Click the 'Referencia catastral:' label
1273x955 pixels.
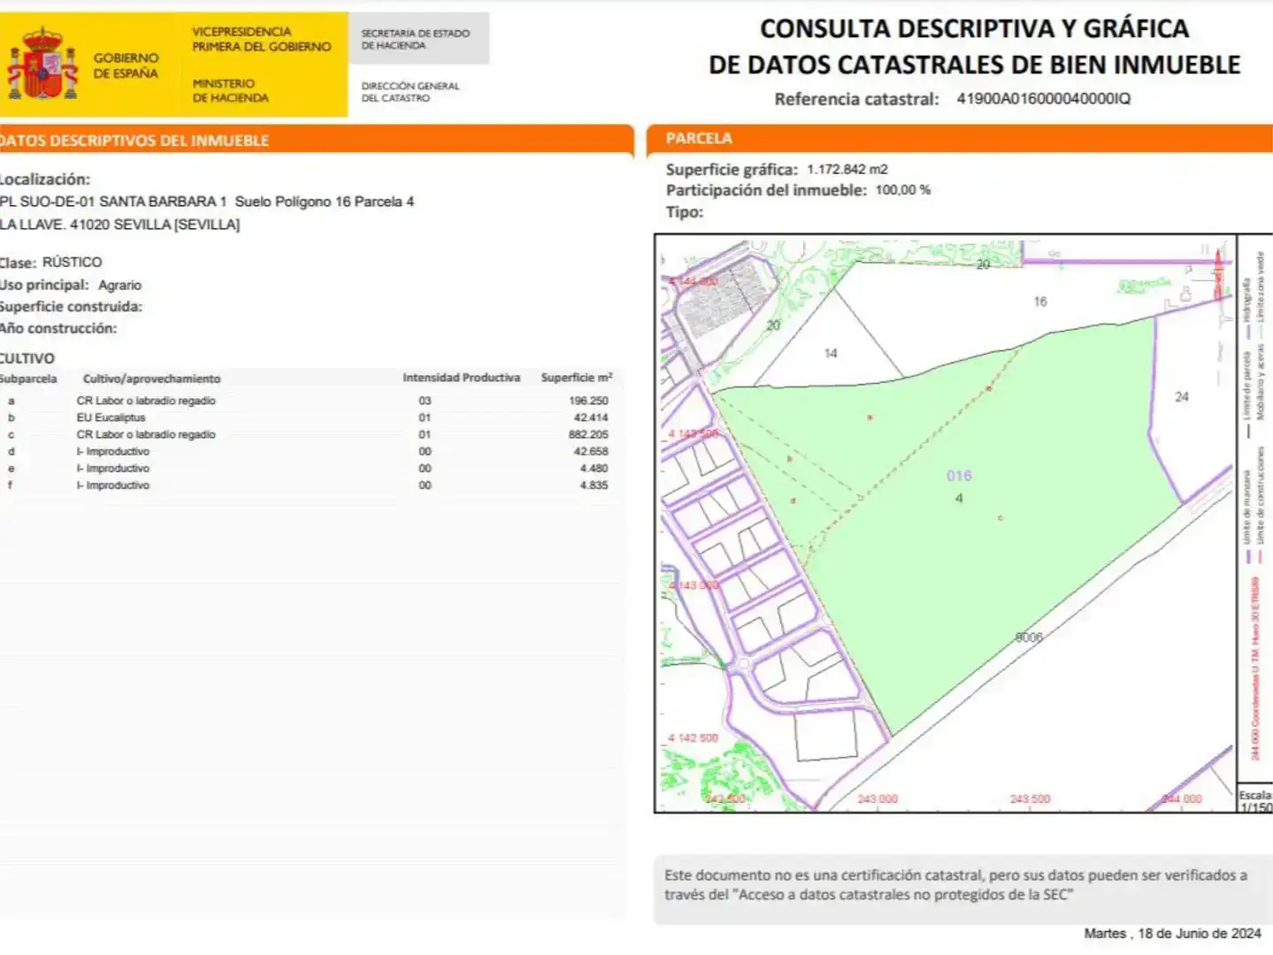(856, 99)
